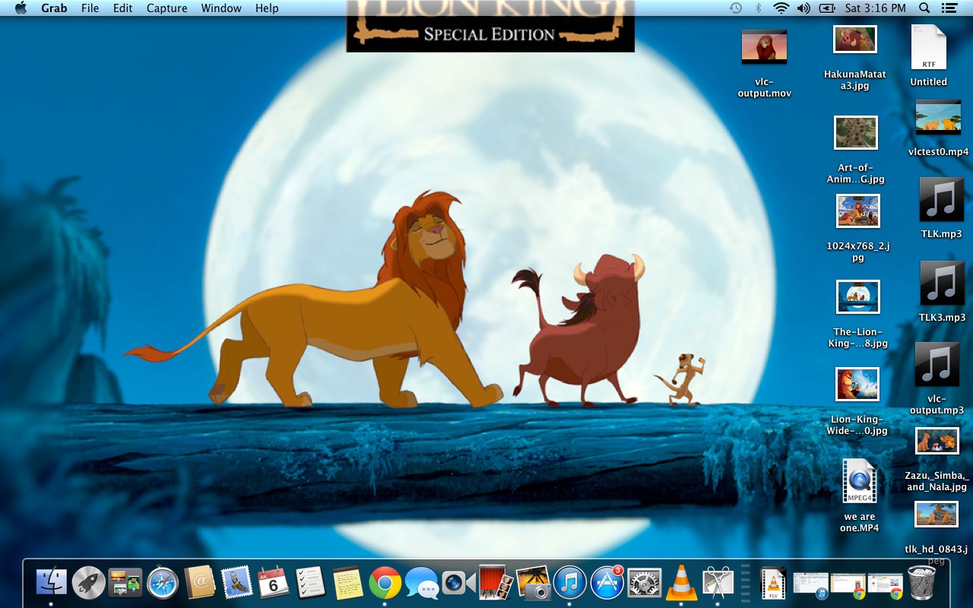Click the volume control in menu bar
This screenshot has width=973, height=608.
click(803, 8)
